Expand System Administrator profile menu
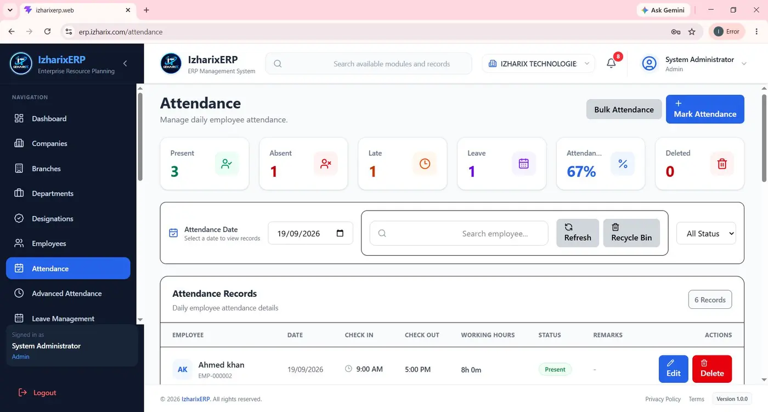This screenshot has width=768, height=412. point(744,64)
